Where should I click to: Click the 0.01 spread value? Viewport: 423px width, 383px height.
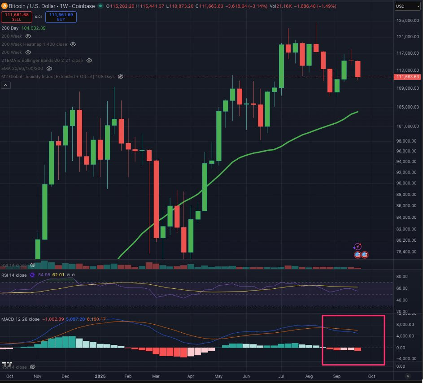pos(39,17)
